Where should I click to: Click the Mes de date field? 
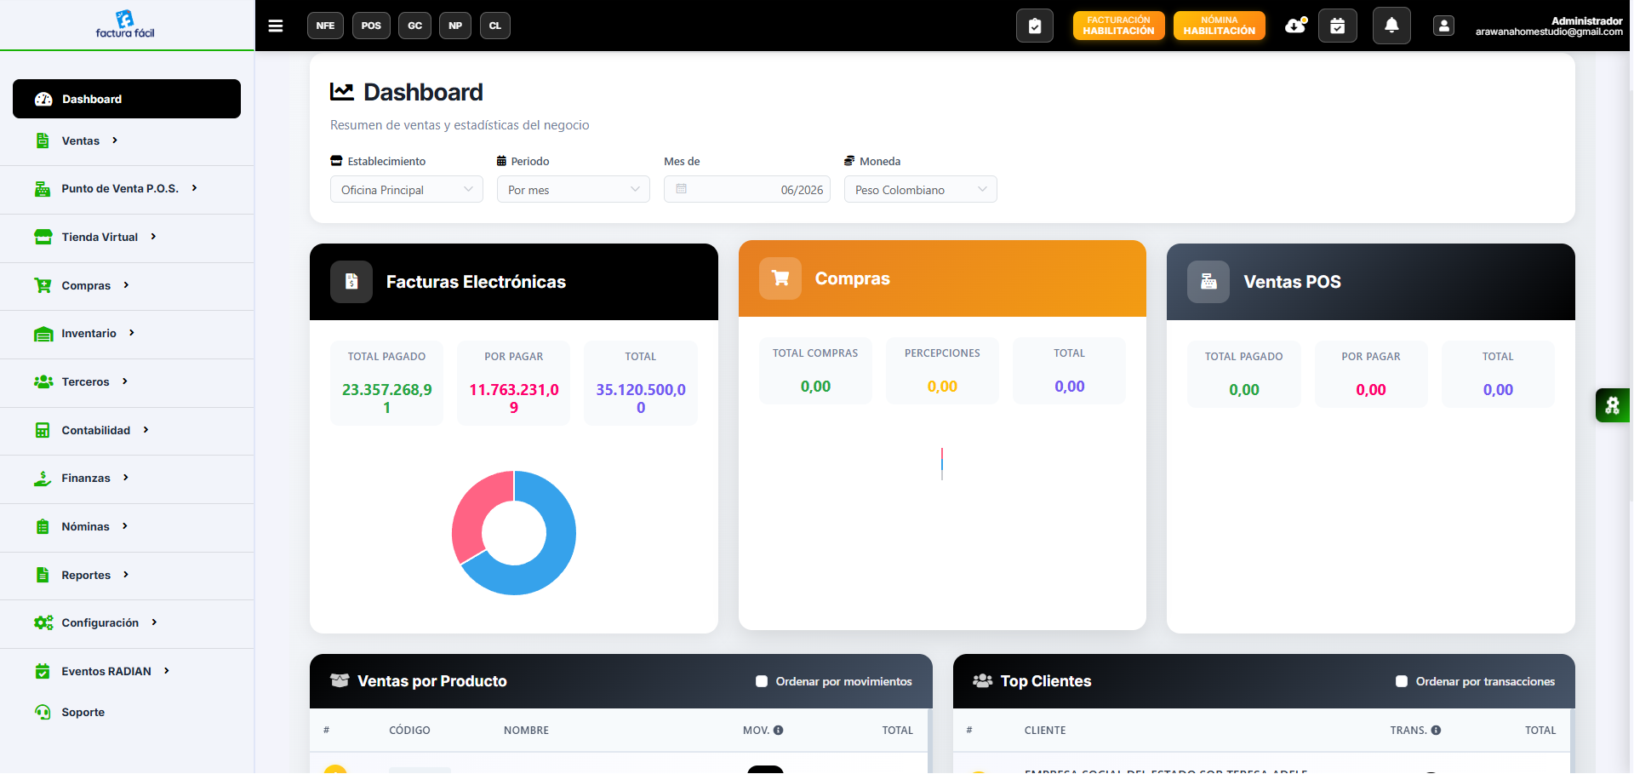[747, 189]
